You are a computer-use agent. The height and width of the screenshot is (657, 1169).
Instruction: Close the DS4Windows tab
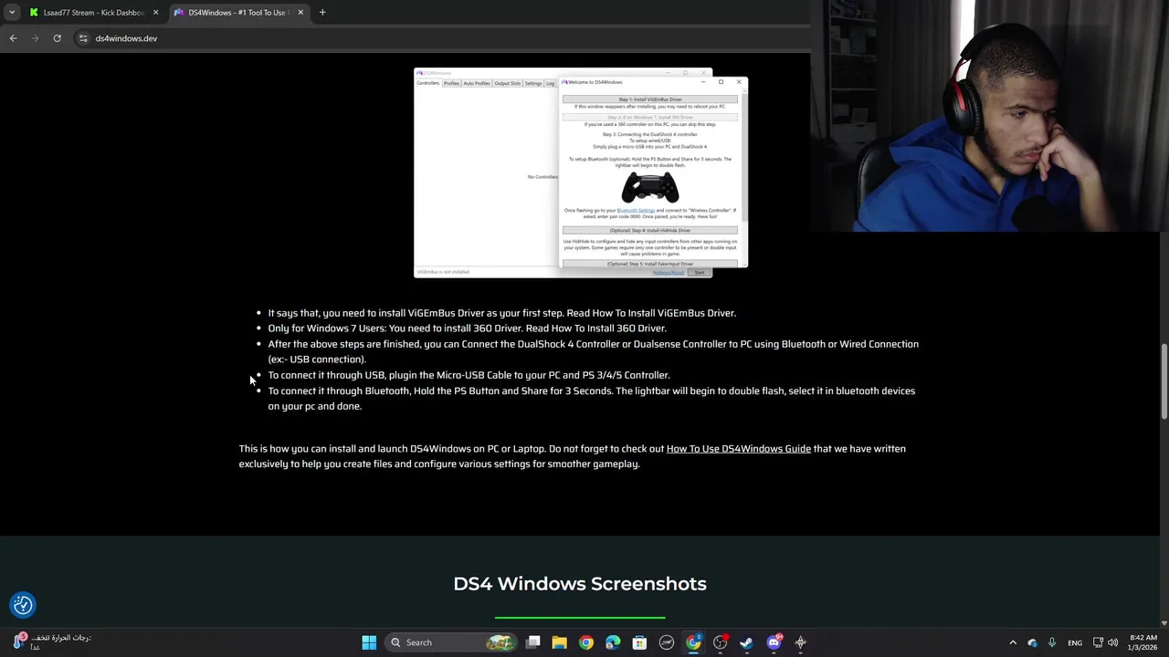click(x=300, y=13)
